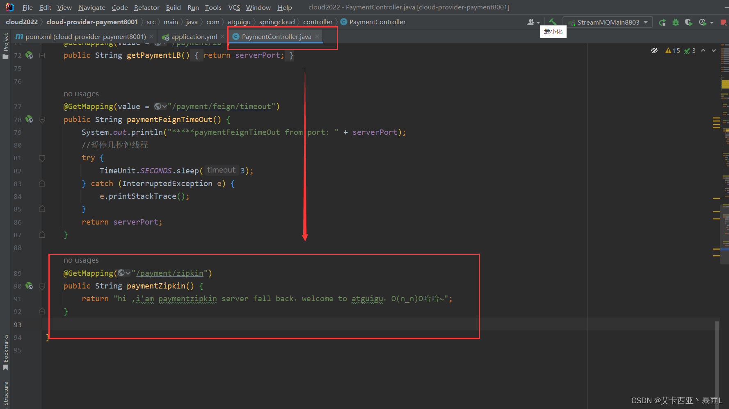Open the Window menu
This screenshot has width=729, height=409.
click(x=258, y=7)
